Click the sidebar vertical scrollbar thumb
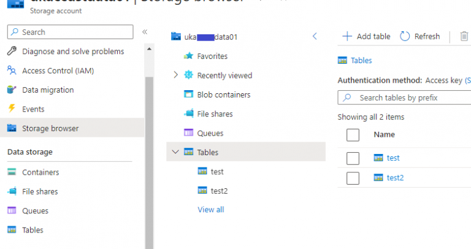 149,162
